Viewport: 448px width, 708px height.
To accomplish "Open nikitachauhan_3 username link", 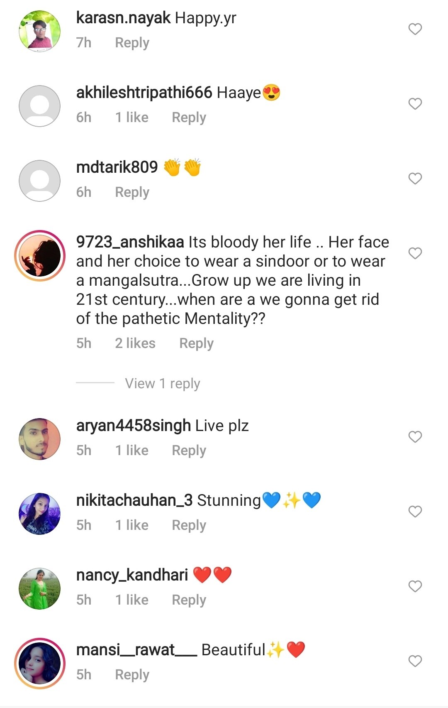I will point(134,500).
